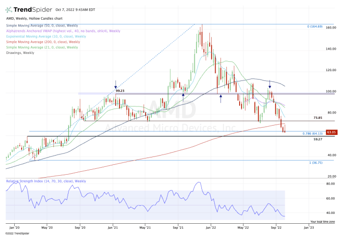This screenshot has height=236, width=343.
Task: Click the TrendSpider logo icon
Action: tap(10, 9)
